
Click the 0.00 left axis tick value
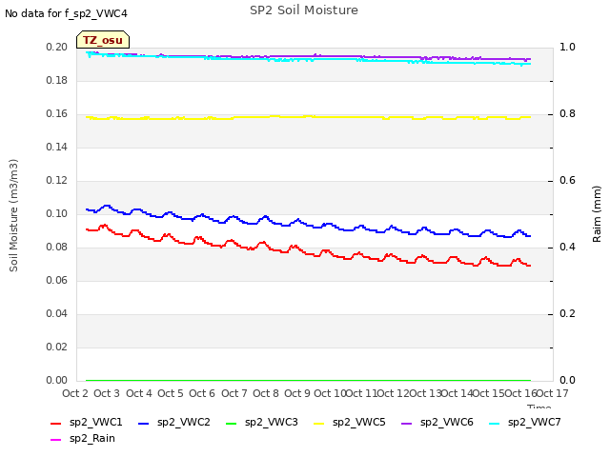click(x=57, y=381)
